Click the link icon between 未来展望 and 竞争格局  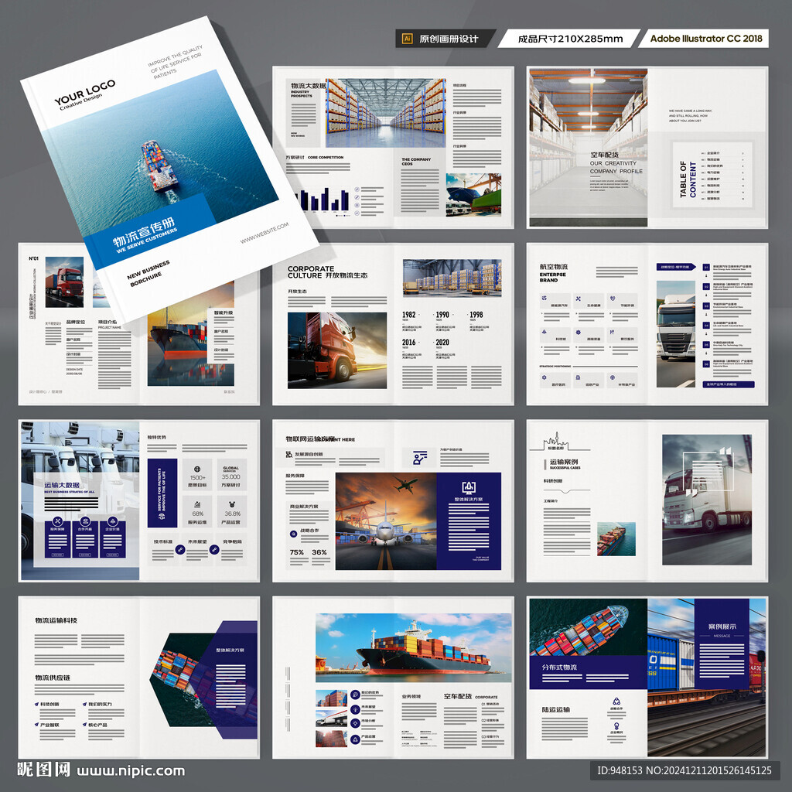pos(214,549)
